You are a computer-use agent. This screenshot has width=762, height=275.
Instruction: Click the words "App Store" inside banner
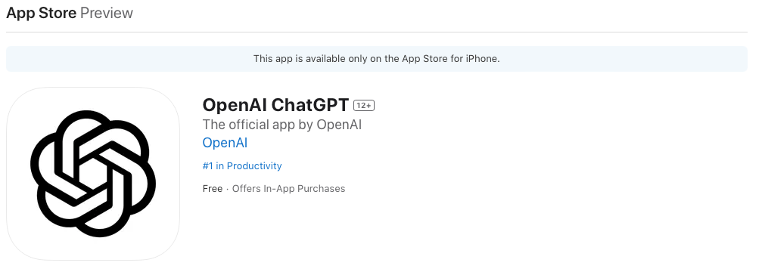[x=421, y=59]
